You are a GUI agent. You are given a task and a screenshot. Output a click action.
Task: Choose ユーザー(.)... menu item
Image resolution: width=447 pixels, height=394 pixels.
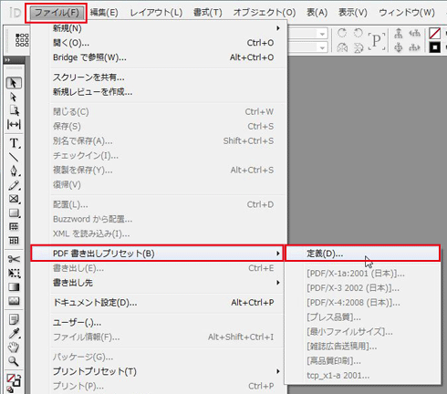pyautogui.click(x=158, y=323)
